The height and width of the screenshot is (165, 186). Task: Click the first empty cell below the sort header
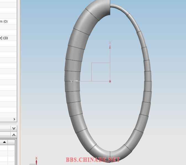pos(4,148)
